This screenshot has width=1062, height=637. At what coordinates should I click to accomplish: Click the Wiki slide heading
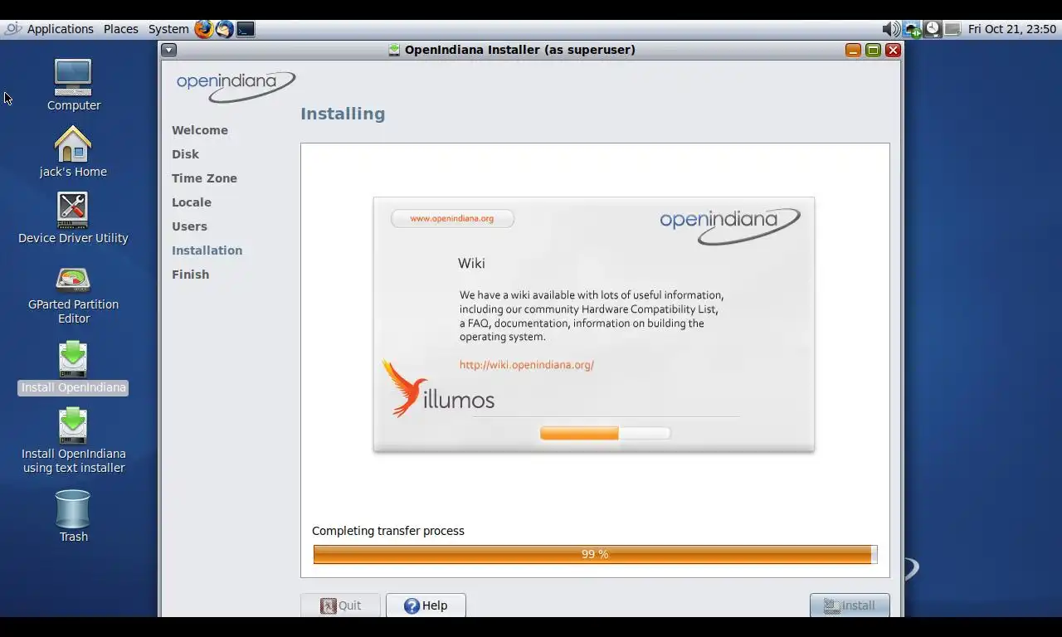click(471, 263)
